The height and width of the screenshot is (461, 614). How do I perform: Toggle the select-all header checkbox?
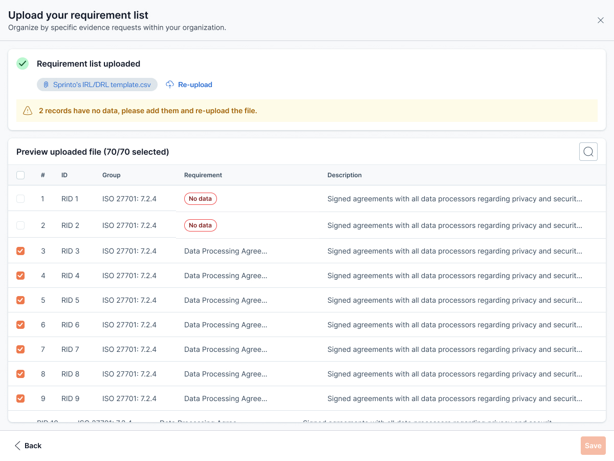coord(20,175)
